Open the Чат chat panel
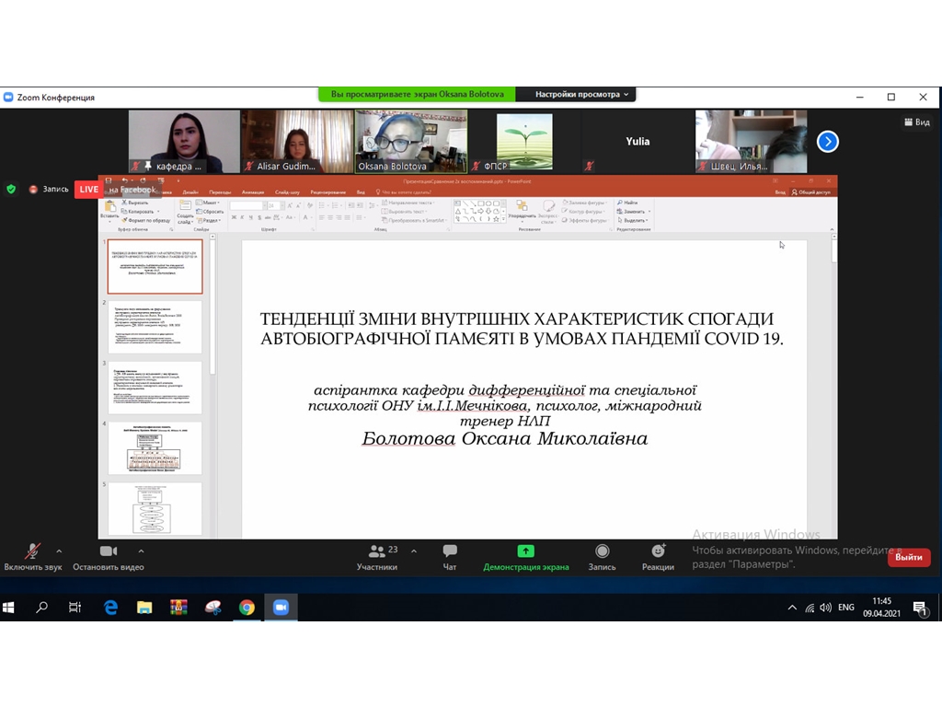The height and width of the screenshot is (707, 942). (449, 557)
